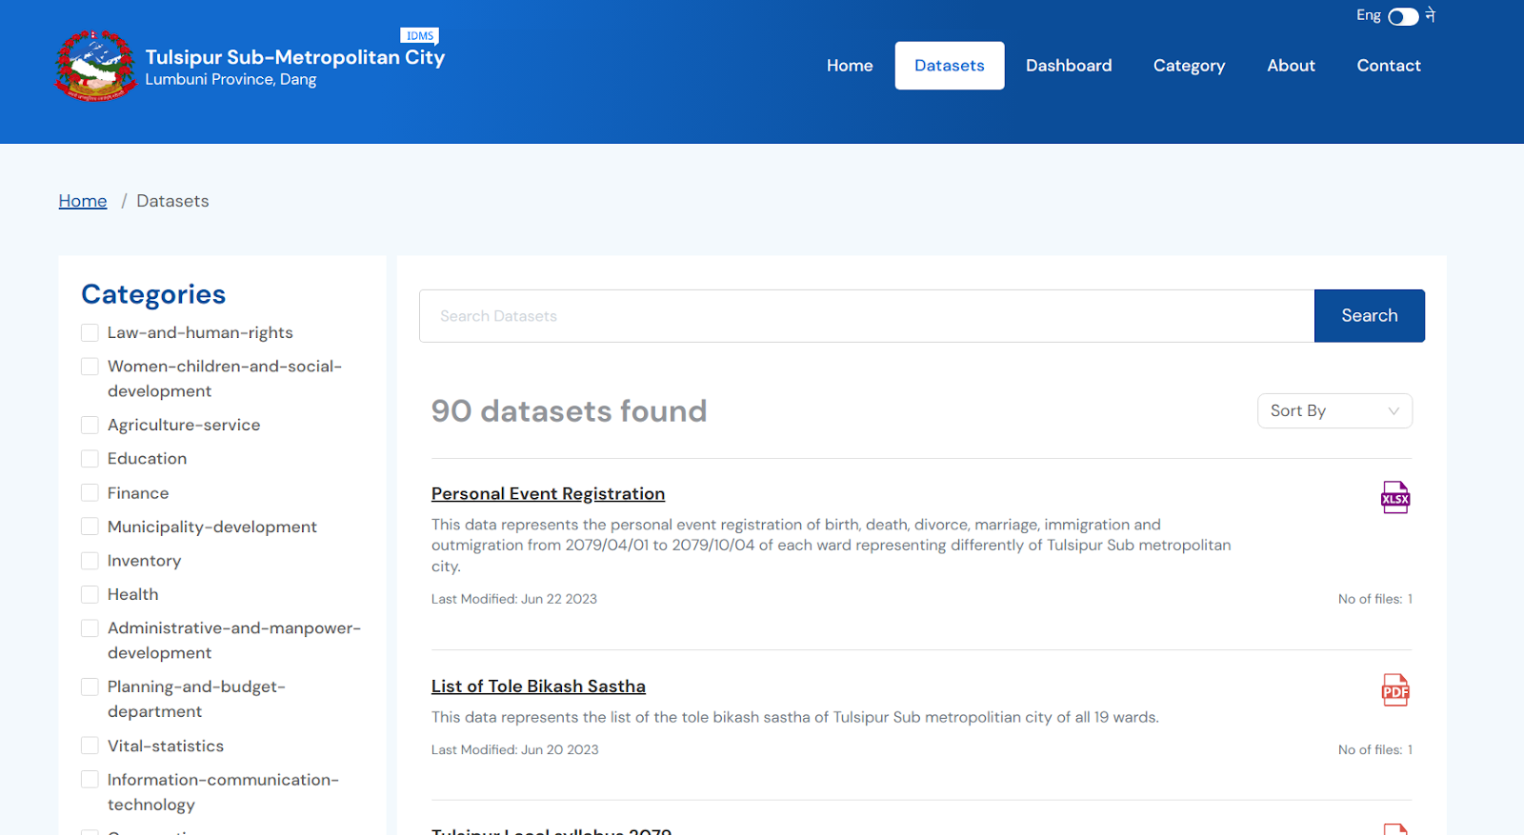Go to the Home menu item
This screenshot has width=1524, height=835.
click(x=850, y=66)
